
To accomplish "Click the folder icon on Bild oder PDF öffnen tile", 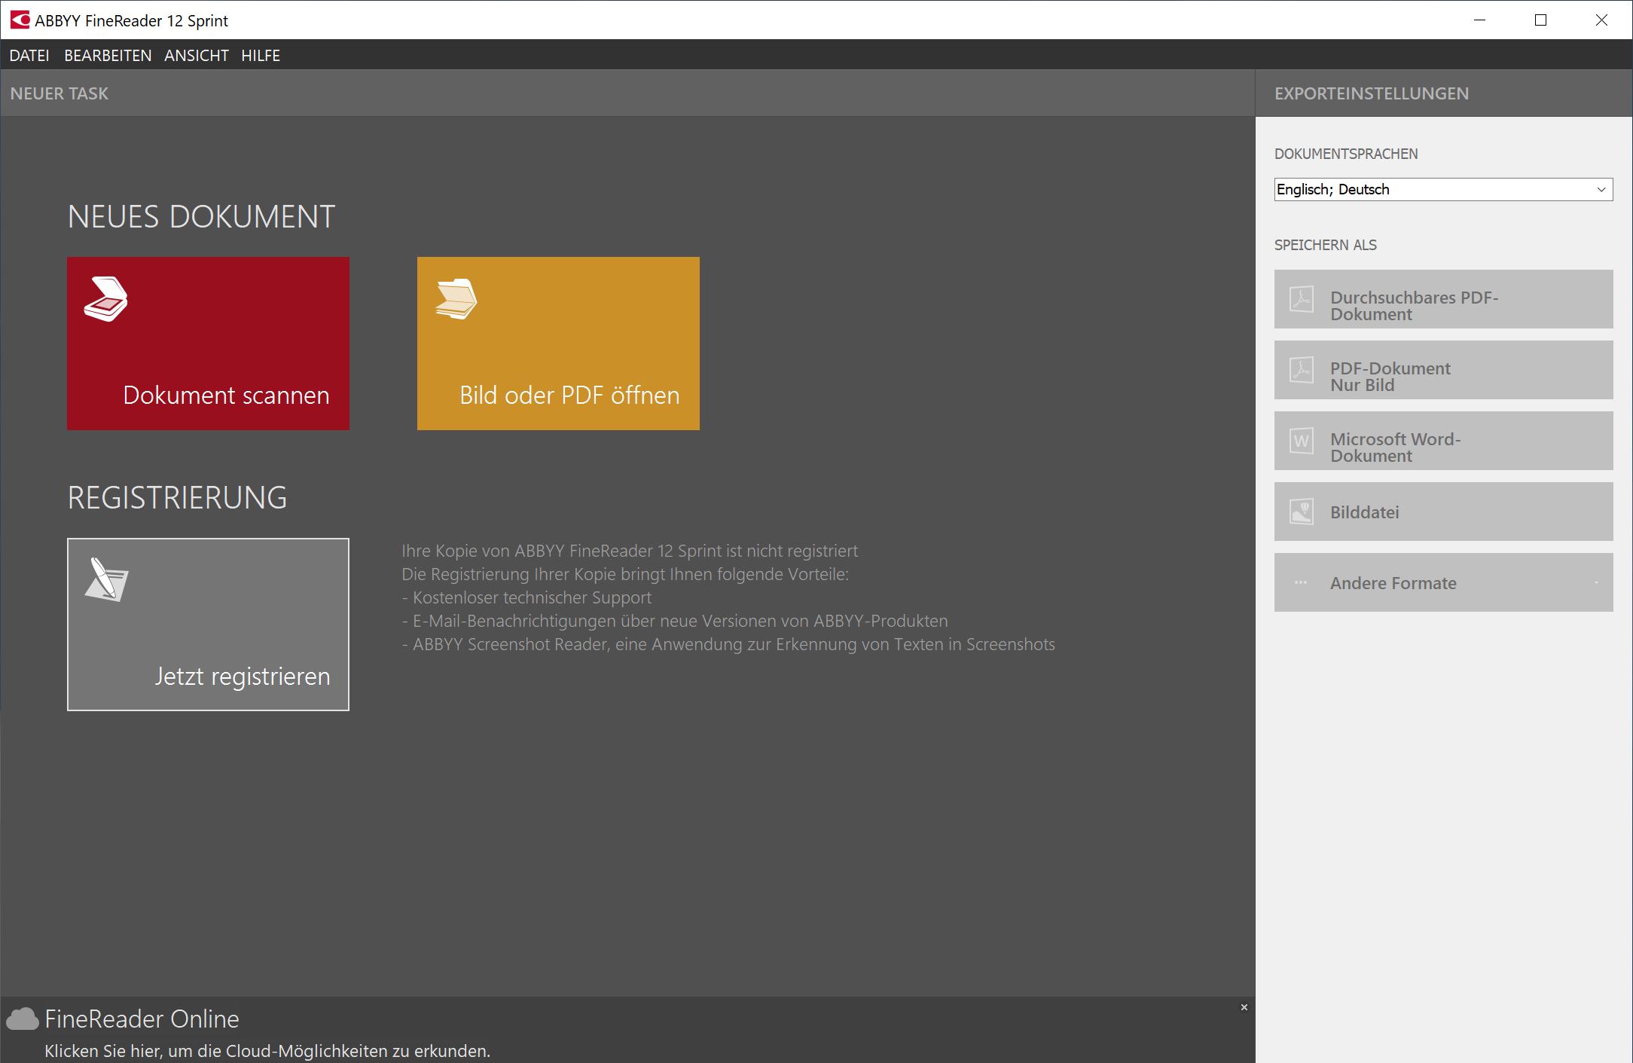I will coord(456,300).
